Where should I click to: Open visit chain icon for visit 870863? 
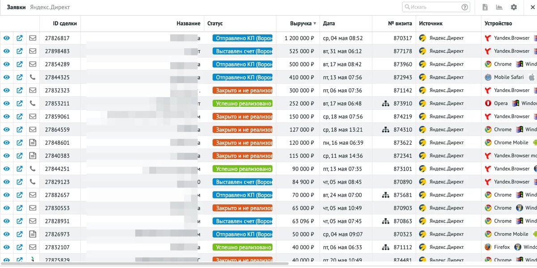click(x=385, y=221)
